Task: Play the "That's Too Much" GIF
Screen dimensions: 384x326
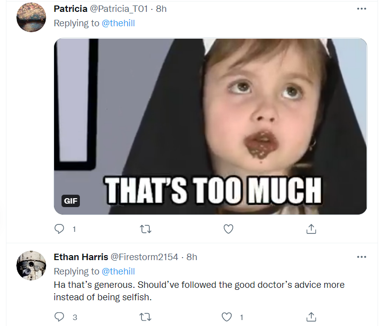Action: 210,126
